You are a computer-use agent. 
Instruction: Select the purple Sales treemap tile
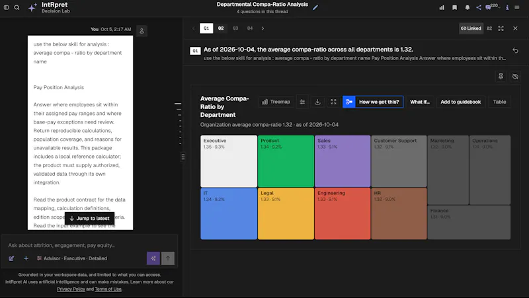click(x=343, y=161)
